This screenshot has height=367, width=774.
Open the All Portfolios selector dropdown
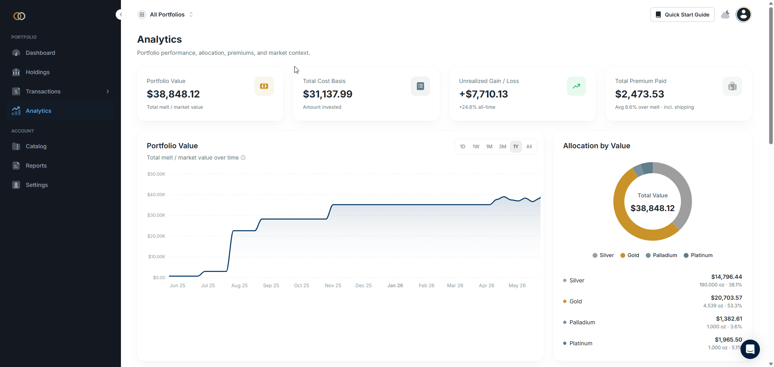click(166, 15)
